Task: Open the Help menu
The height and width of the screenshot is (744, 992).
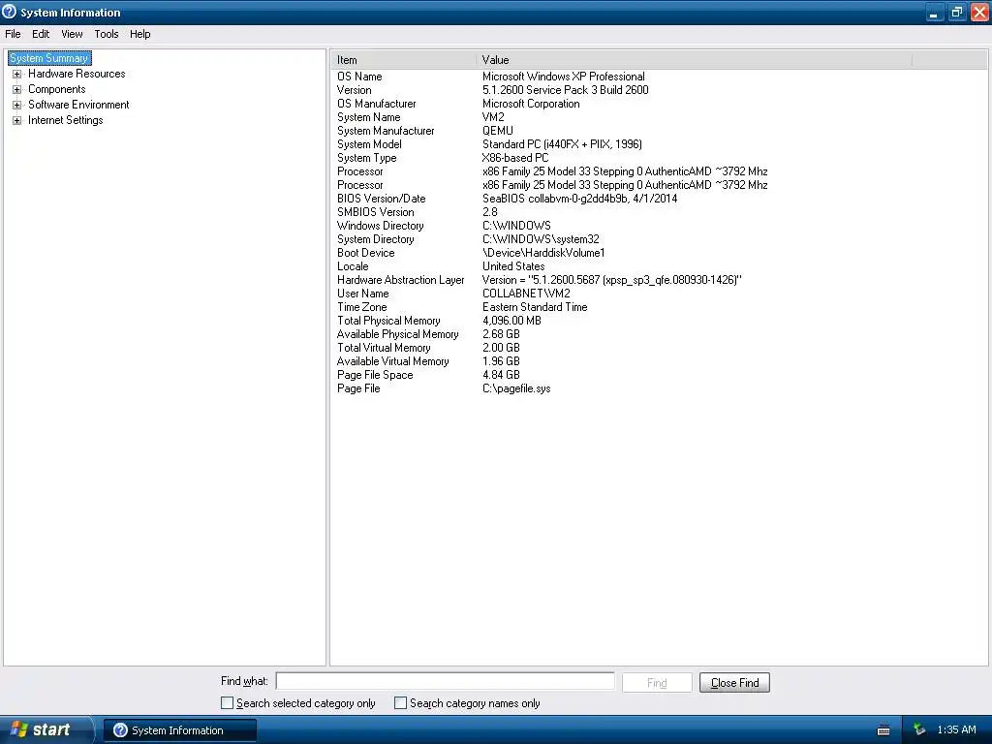Action: (139, 34)
